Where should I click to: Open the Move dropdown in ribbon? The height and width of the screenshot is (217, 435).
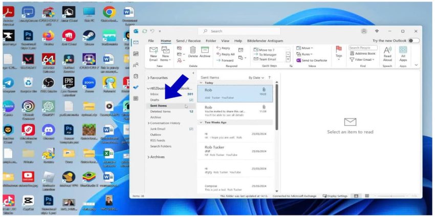(304, 48)
